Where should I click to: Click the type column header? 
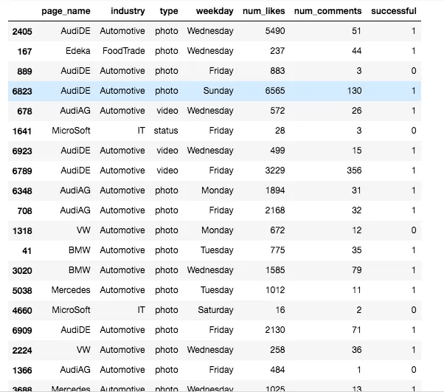(x=169, y=11)
